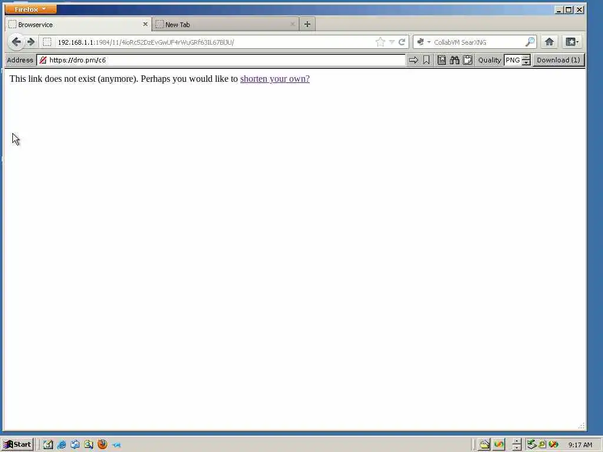Decrease Quality with the down spinner arrow
Screen dimensions: 603x452
(x=526, y=62)
